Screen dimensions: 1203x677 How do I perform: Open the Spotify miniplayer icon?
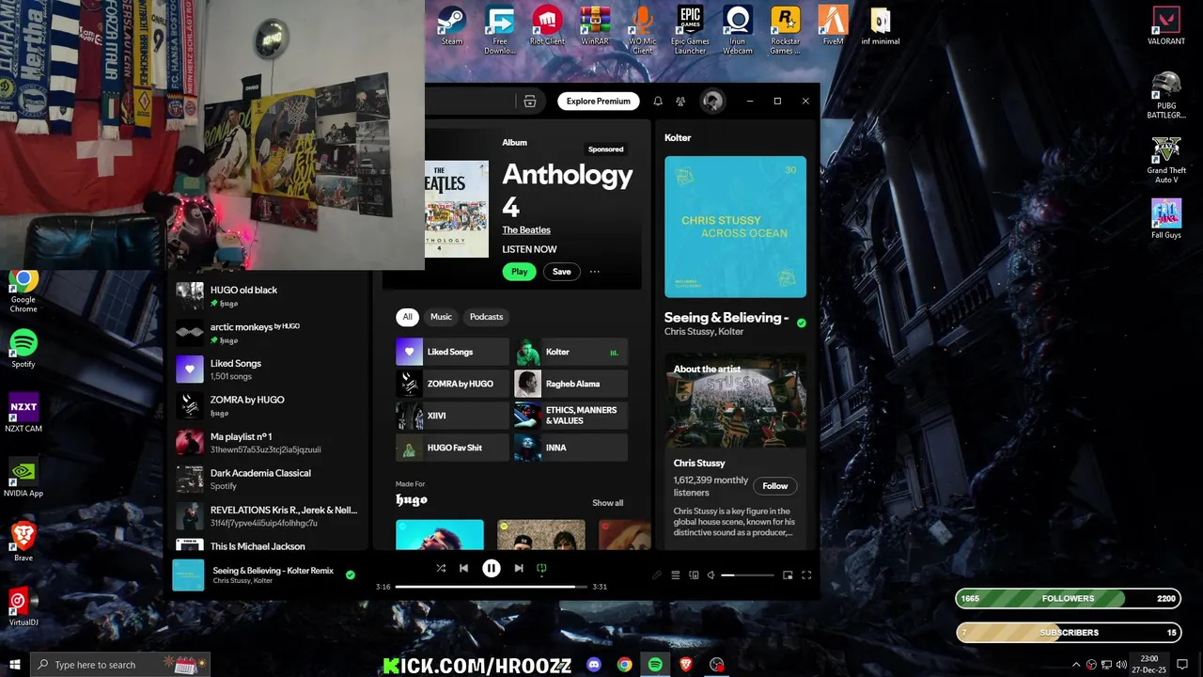[788, 575]
